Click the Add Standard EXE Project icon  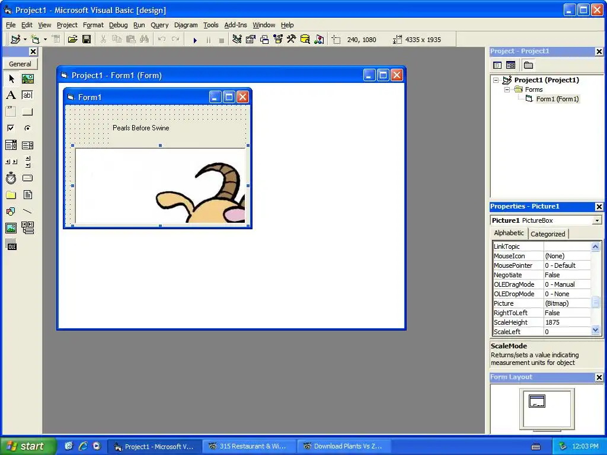click(x=15, y=40)
